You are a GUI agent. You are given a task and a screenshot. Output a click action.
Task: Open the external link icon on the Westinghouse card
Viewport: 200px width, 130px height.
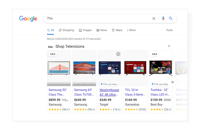(118, 54)
